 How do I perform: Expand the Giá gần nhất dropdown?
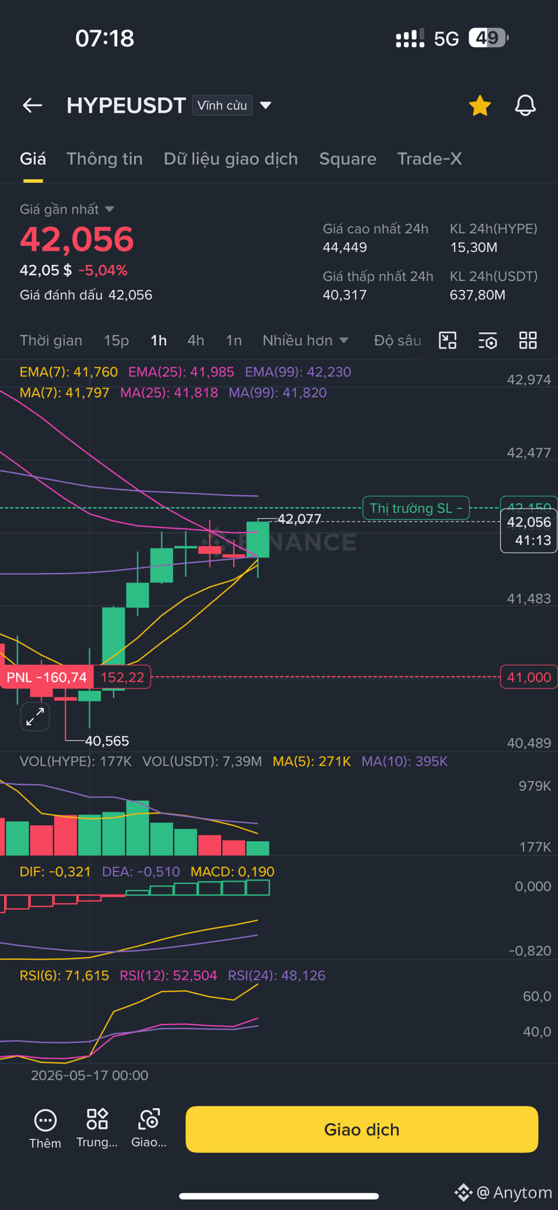pyautogui.click(x=67, y=210)
